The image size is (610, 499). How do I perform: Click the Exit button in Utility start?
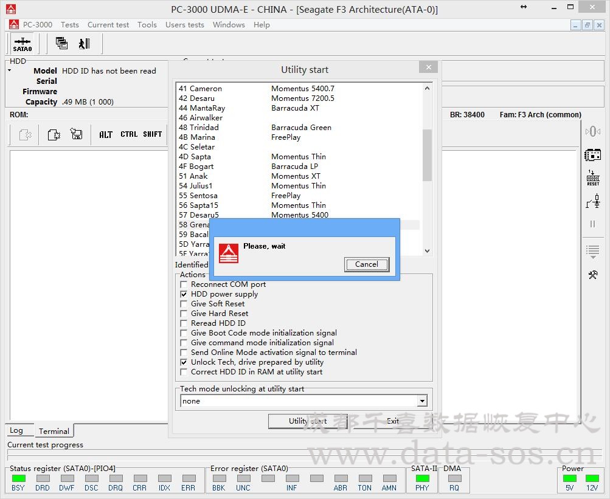(393, 421)
